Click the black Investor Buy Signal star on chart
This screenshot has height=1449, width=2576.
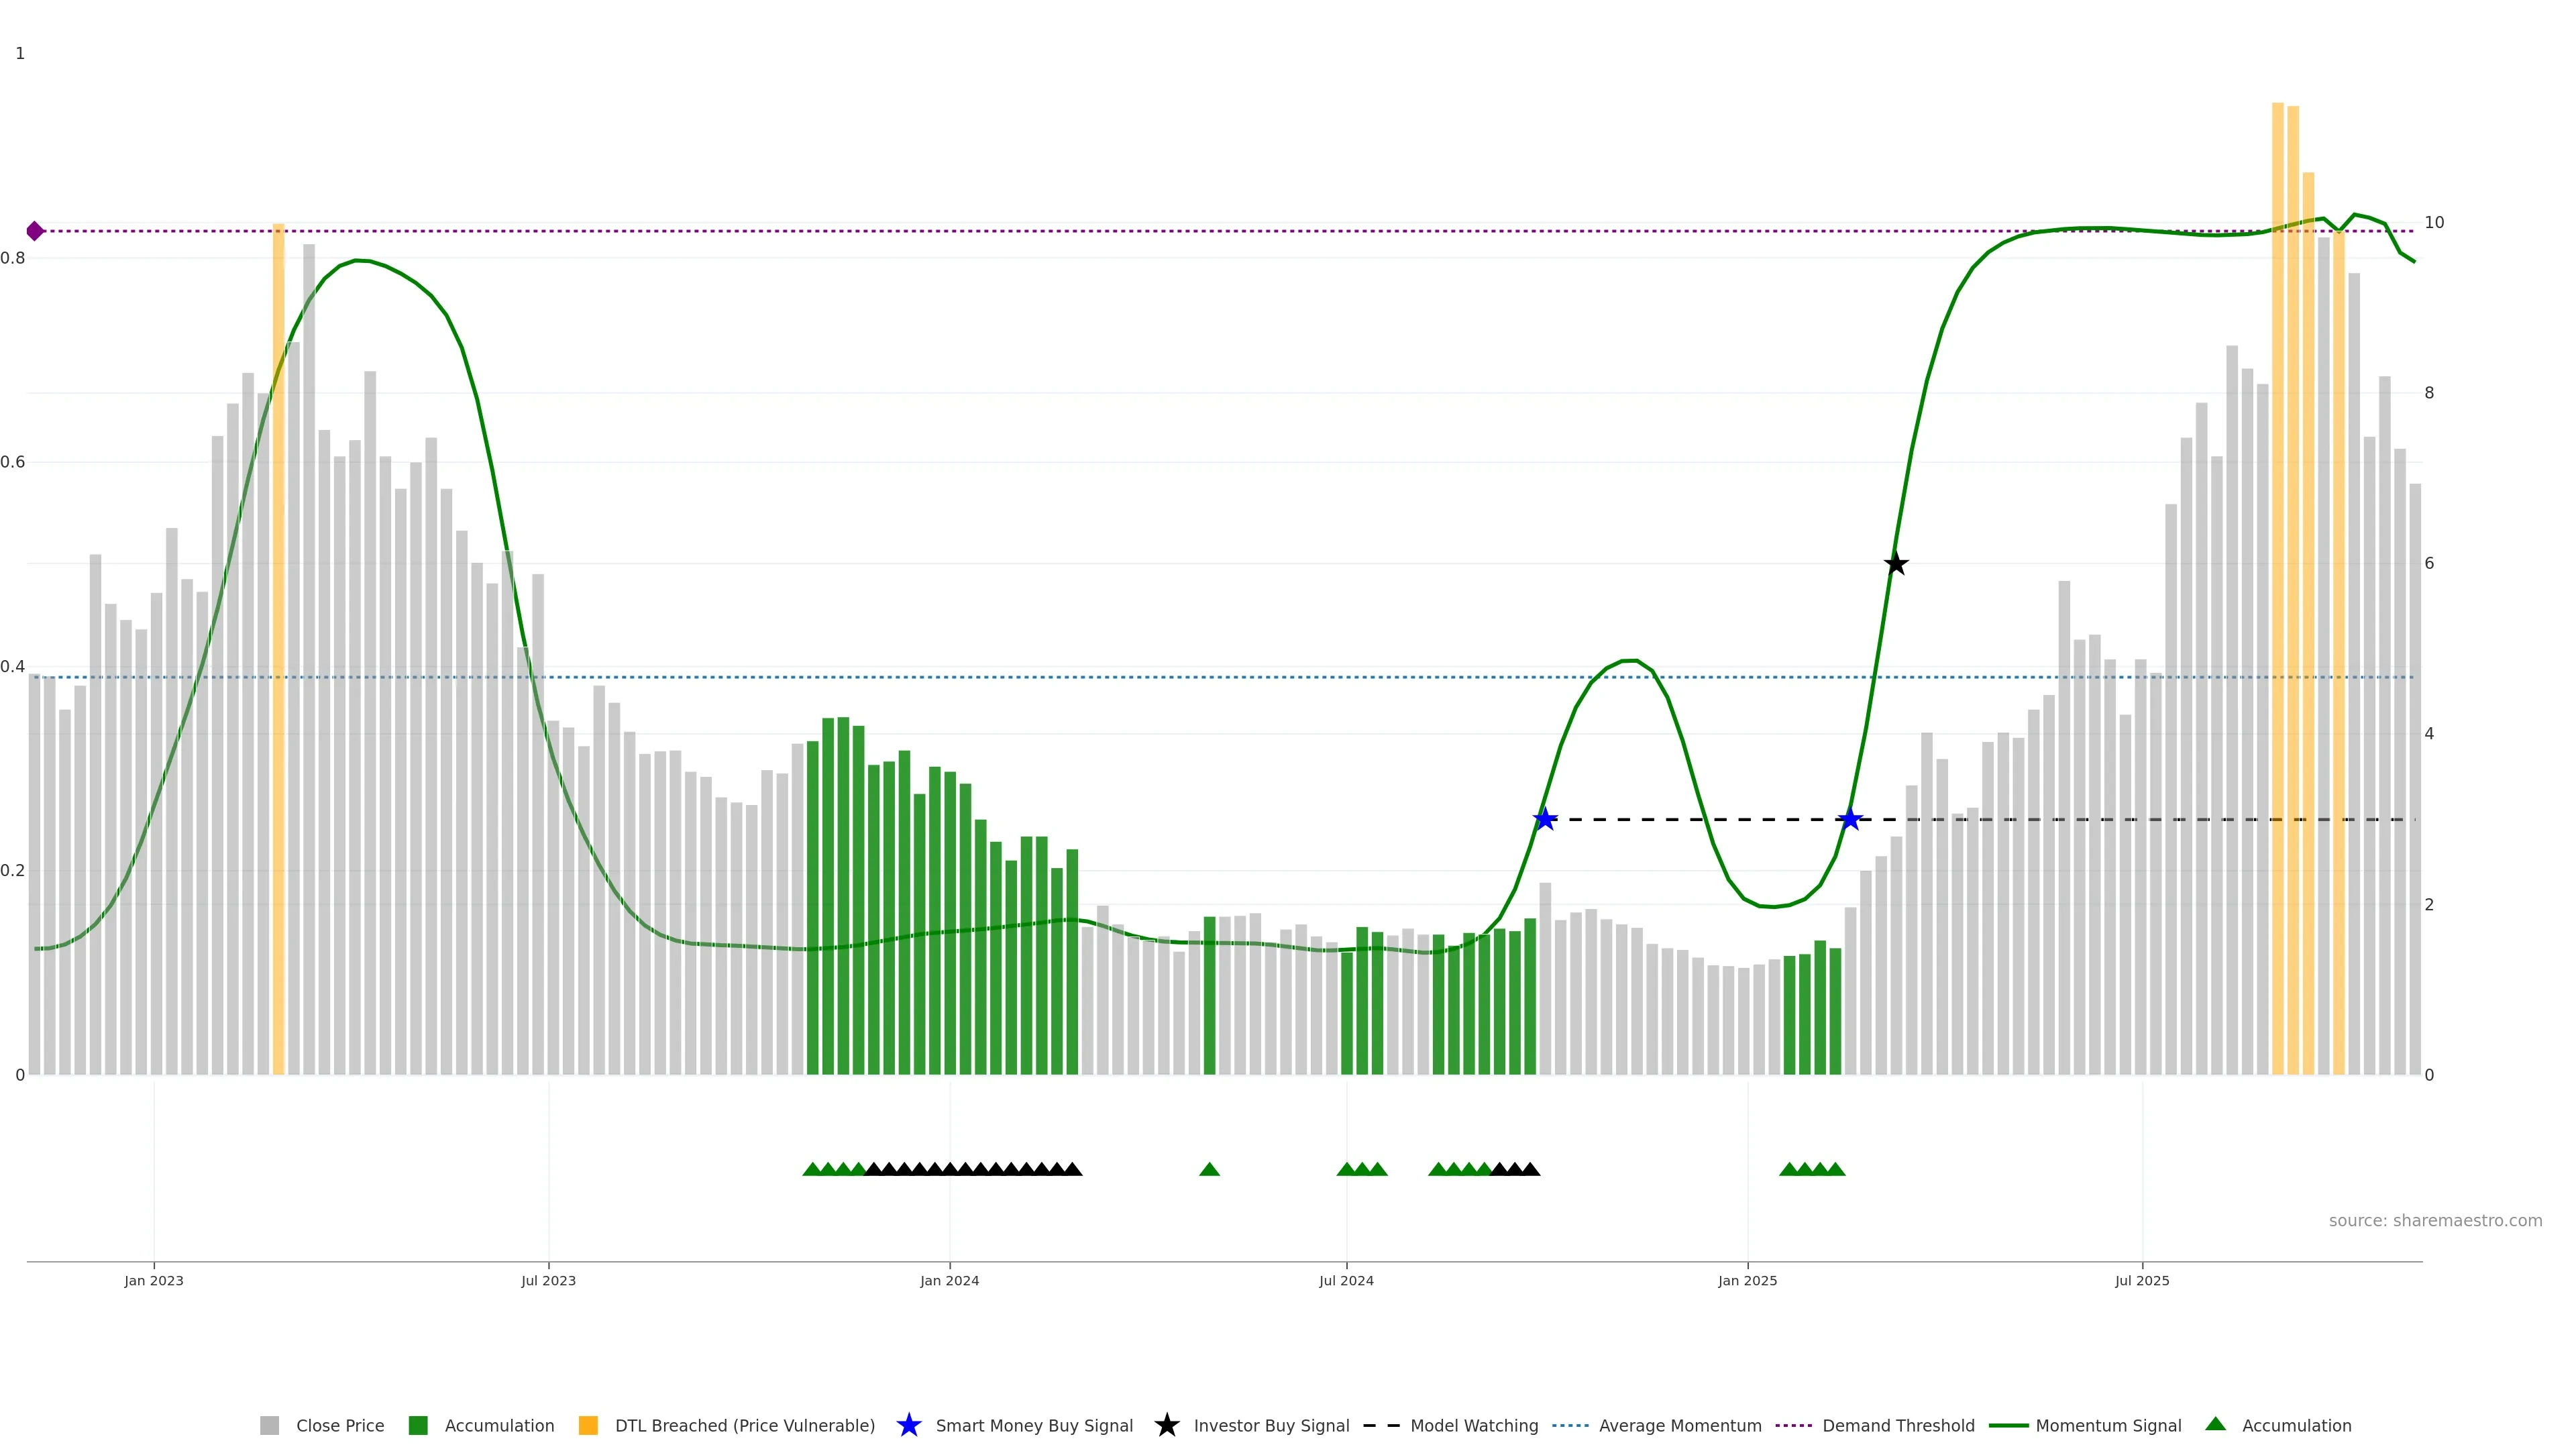coord(1895,564)
